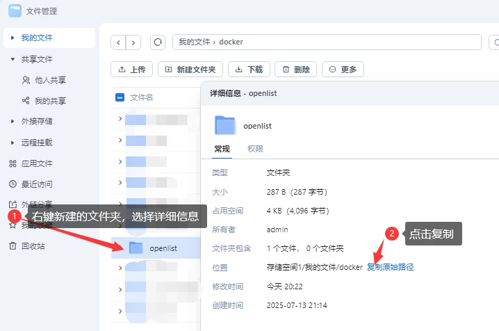The width and height of the screenshot is (499, 331).
Task: Open Recycle Bin (回收站) in sidebar
Action: (32, 246)
